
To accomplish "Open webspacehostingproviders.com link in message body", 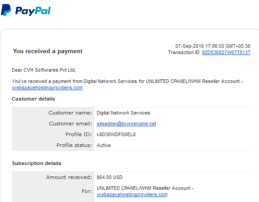I will click(x=47, y=87).
